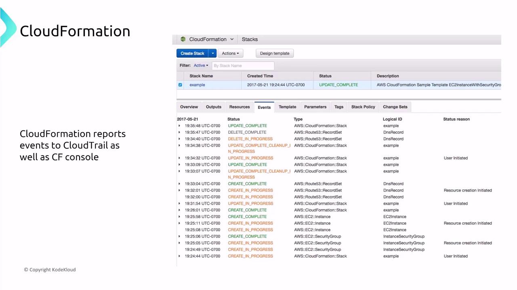Click the Created Time column header

click(x=260, y=76)
